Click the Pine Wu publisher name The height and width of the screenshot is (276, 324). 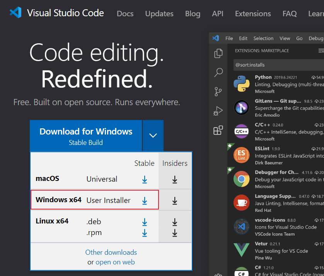point(263,258)
